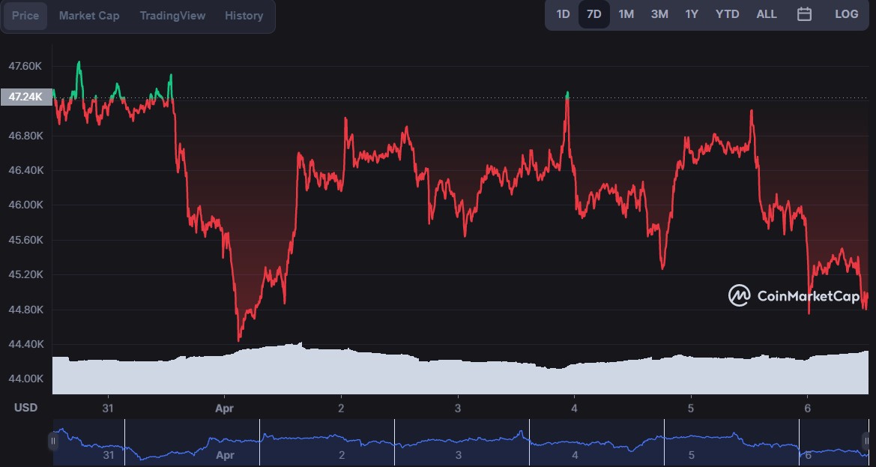This screenshot has width=876, height=467.
Task: Open the Market Cap tab
Action: (89, 16)
